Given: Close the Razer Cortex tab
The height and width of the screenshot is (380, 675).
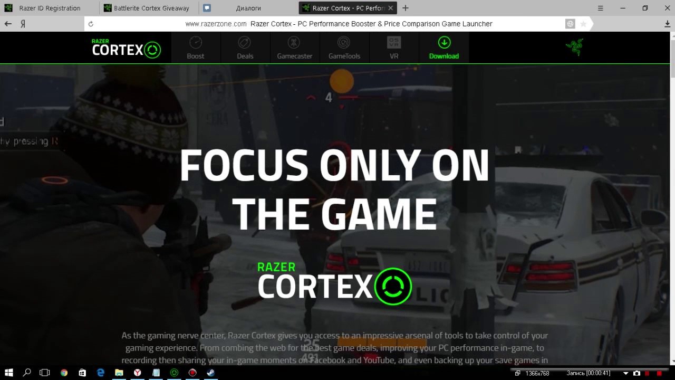Looking at the screenshot, I should pyautogui.click(x=391, y=8).
